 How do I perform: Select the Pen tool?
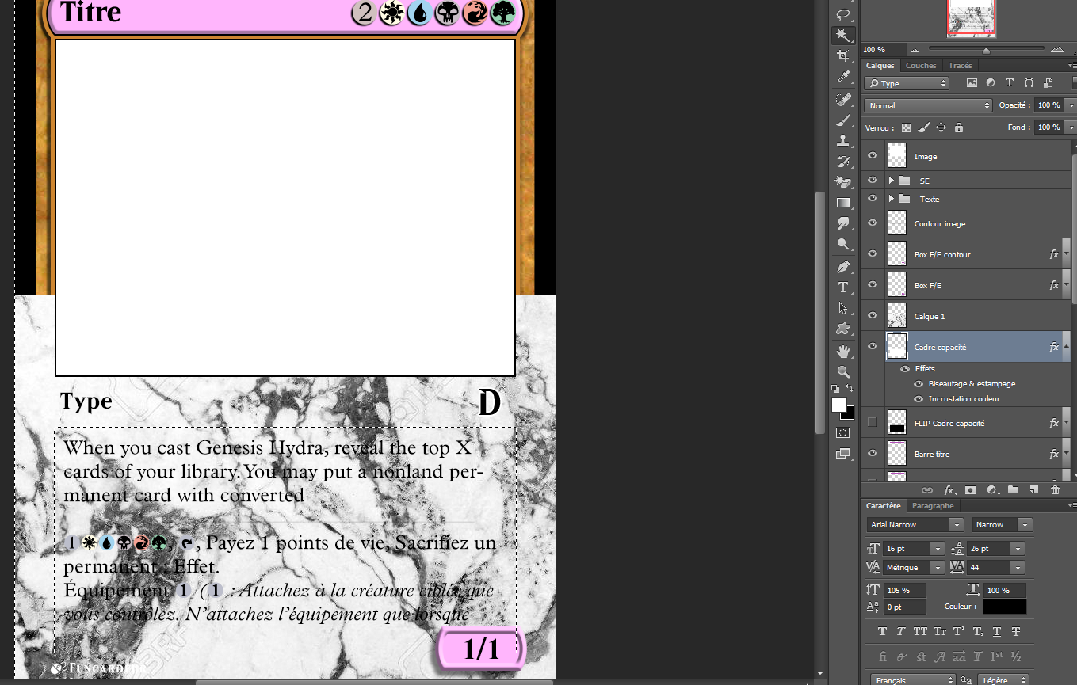(843, 266)
